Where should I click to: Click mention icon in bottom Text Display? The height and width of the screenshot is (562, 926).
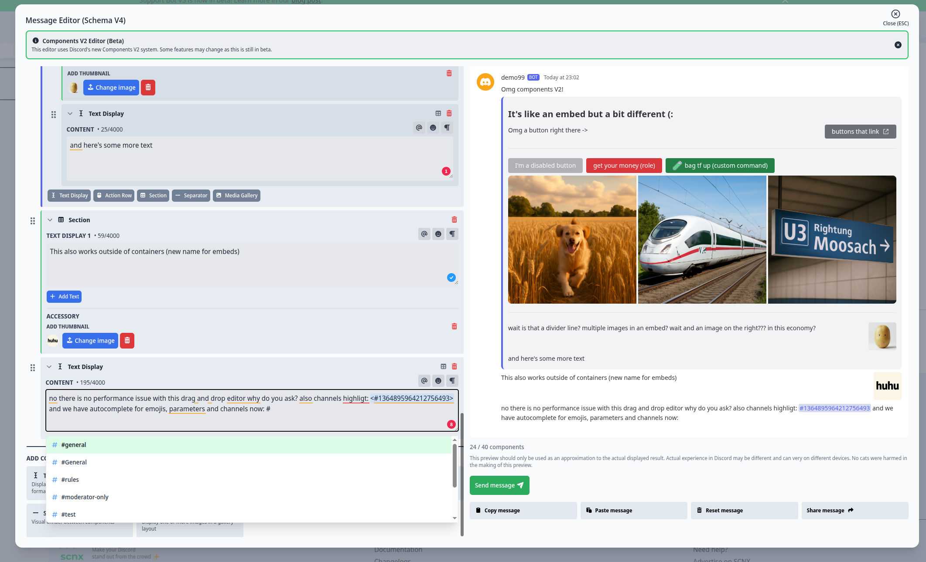click(x=424, y=381)
